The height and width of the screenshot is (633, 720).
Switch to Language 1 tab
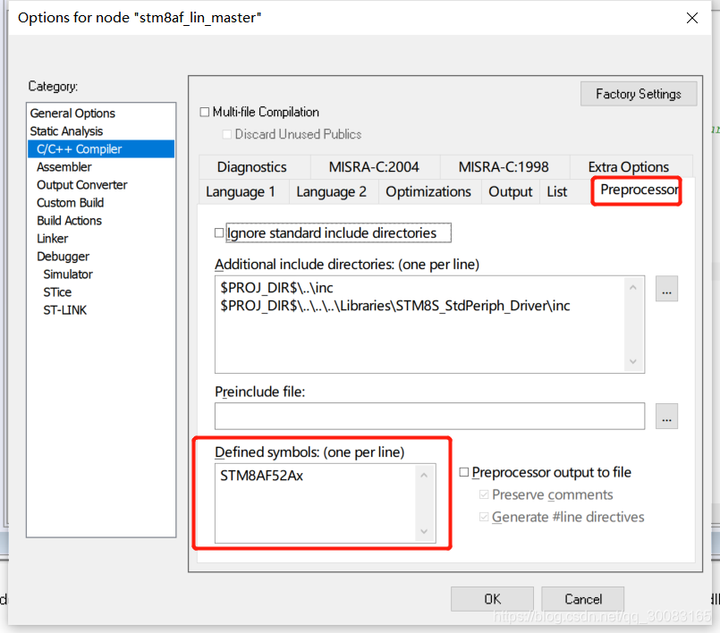241,192
